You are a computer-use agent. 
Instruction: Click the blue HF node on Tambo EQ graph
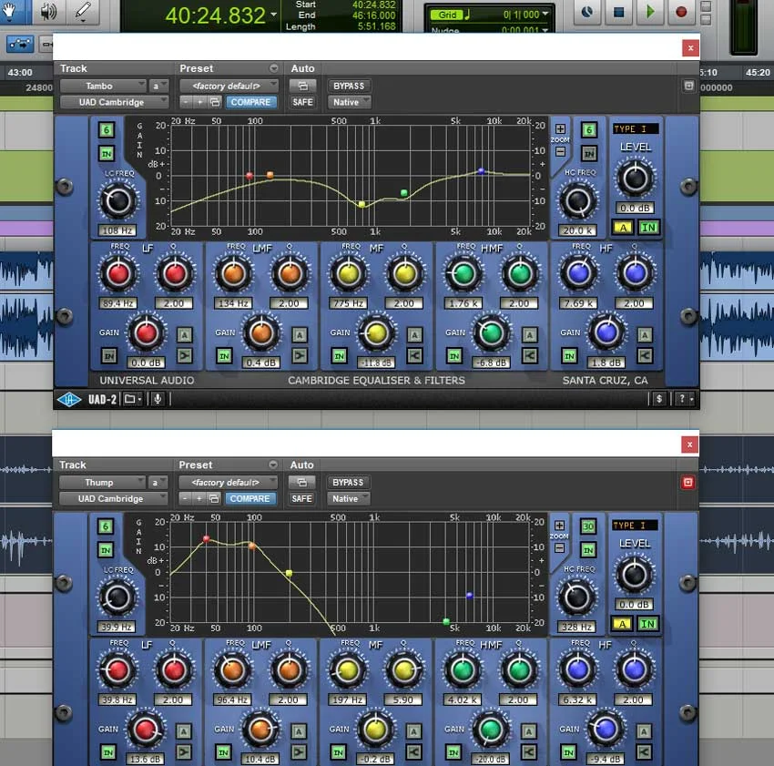coord(482,171)
